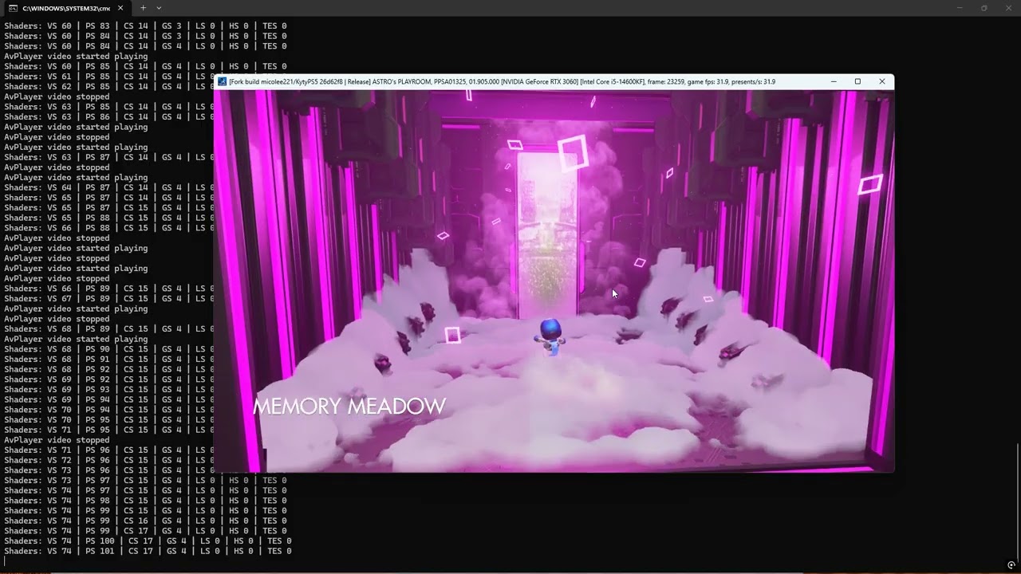Screen dimensions: 1021x574
Task: Click the line 'Shaders: VS 63 | PS 87'
Action: pyautogui.click(x=108, y=157)
